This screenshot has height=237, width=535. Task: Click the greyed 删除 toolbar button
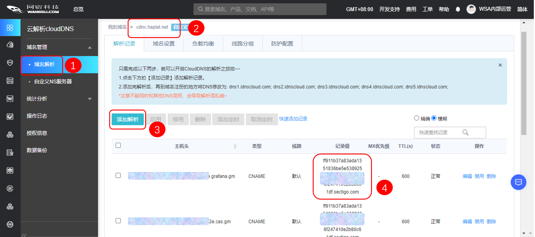(201, 119)
